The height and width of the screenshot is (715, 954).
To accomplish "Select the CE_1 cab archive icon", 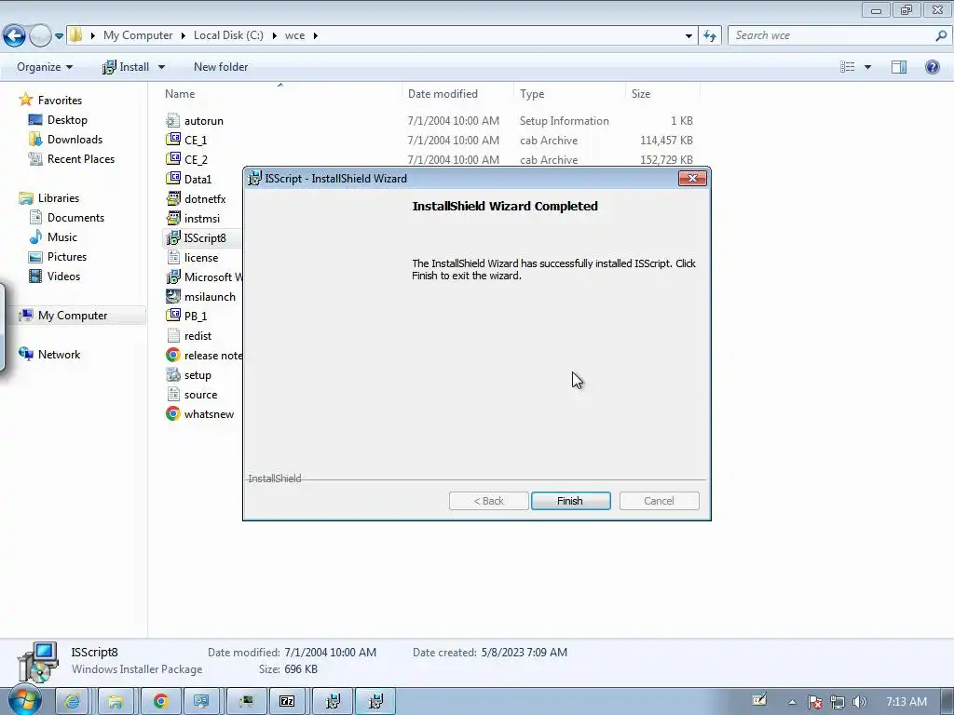I will (173, 140).
